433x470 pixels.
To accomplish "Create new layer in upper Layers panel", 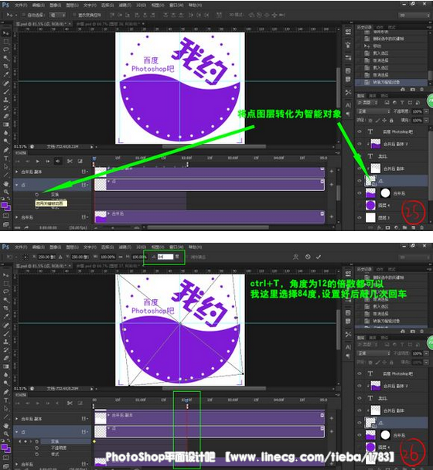I will point(414,227).
